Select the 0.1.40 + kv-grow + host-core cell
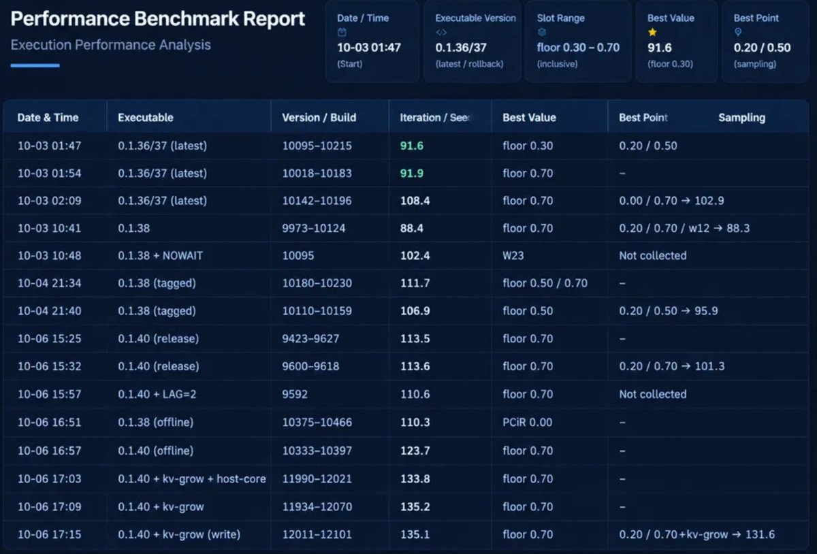Screen dimensions: 817x554 coord(192,478)
